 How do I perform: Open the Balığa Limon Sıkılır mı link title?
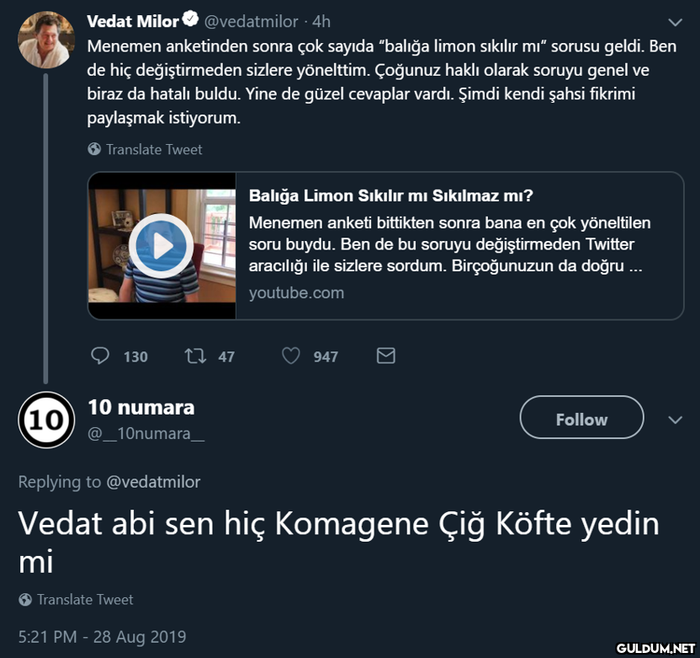pyautogui.click(x=391, y=195)
